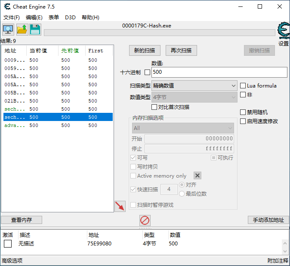Select result row with address 005B...
This screenshot has width=290, height=266.
pos(58,93)
